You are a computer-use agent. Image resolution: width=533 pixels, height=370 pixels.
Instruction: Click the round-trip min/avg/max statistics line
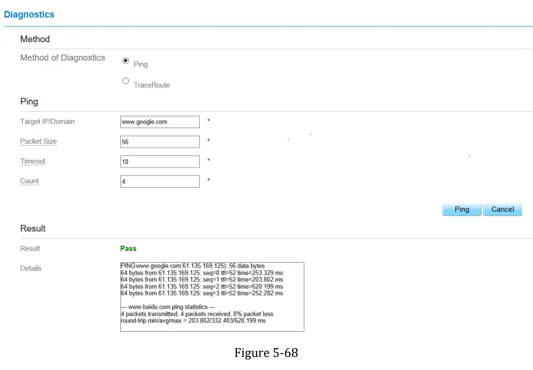193,321
